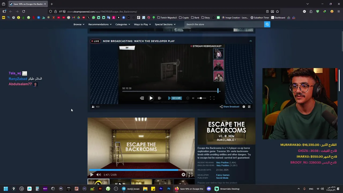Open the WhatsApp bookmark icon
Viewport: 343px width, 193px height.
tap(94, 18)
